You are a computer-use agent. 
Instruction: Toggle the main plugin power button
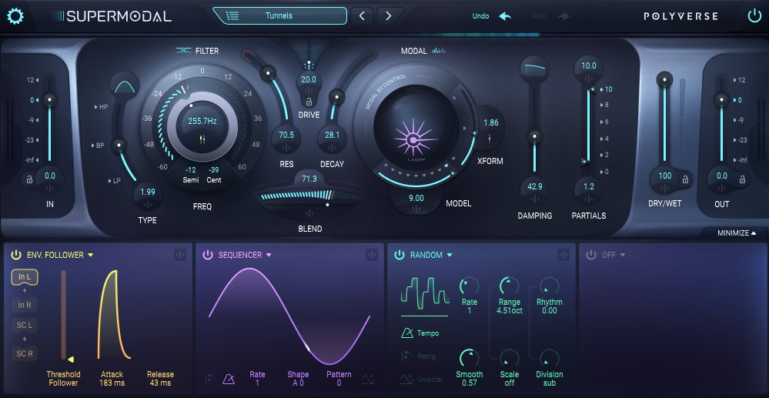(x=754, y=16)
